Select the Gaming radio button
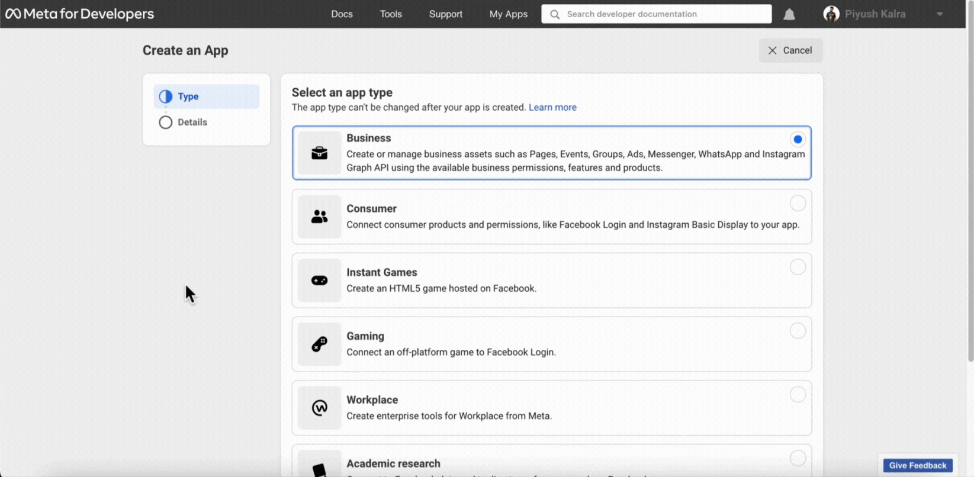This screenshot has height=477, width=974. pyautogui.click(x=798, y=330)
